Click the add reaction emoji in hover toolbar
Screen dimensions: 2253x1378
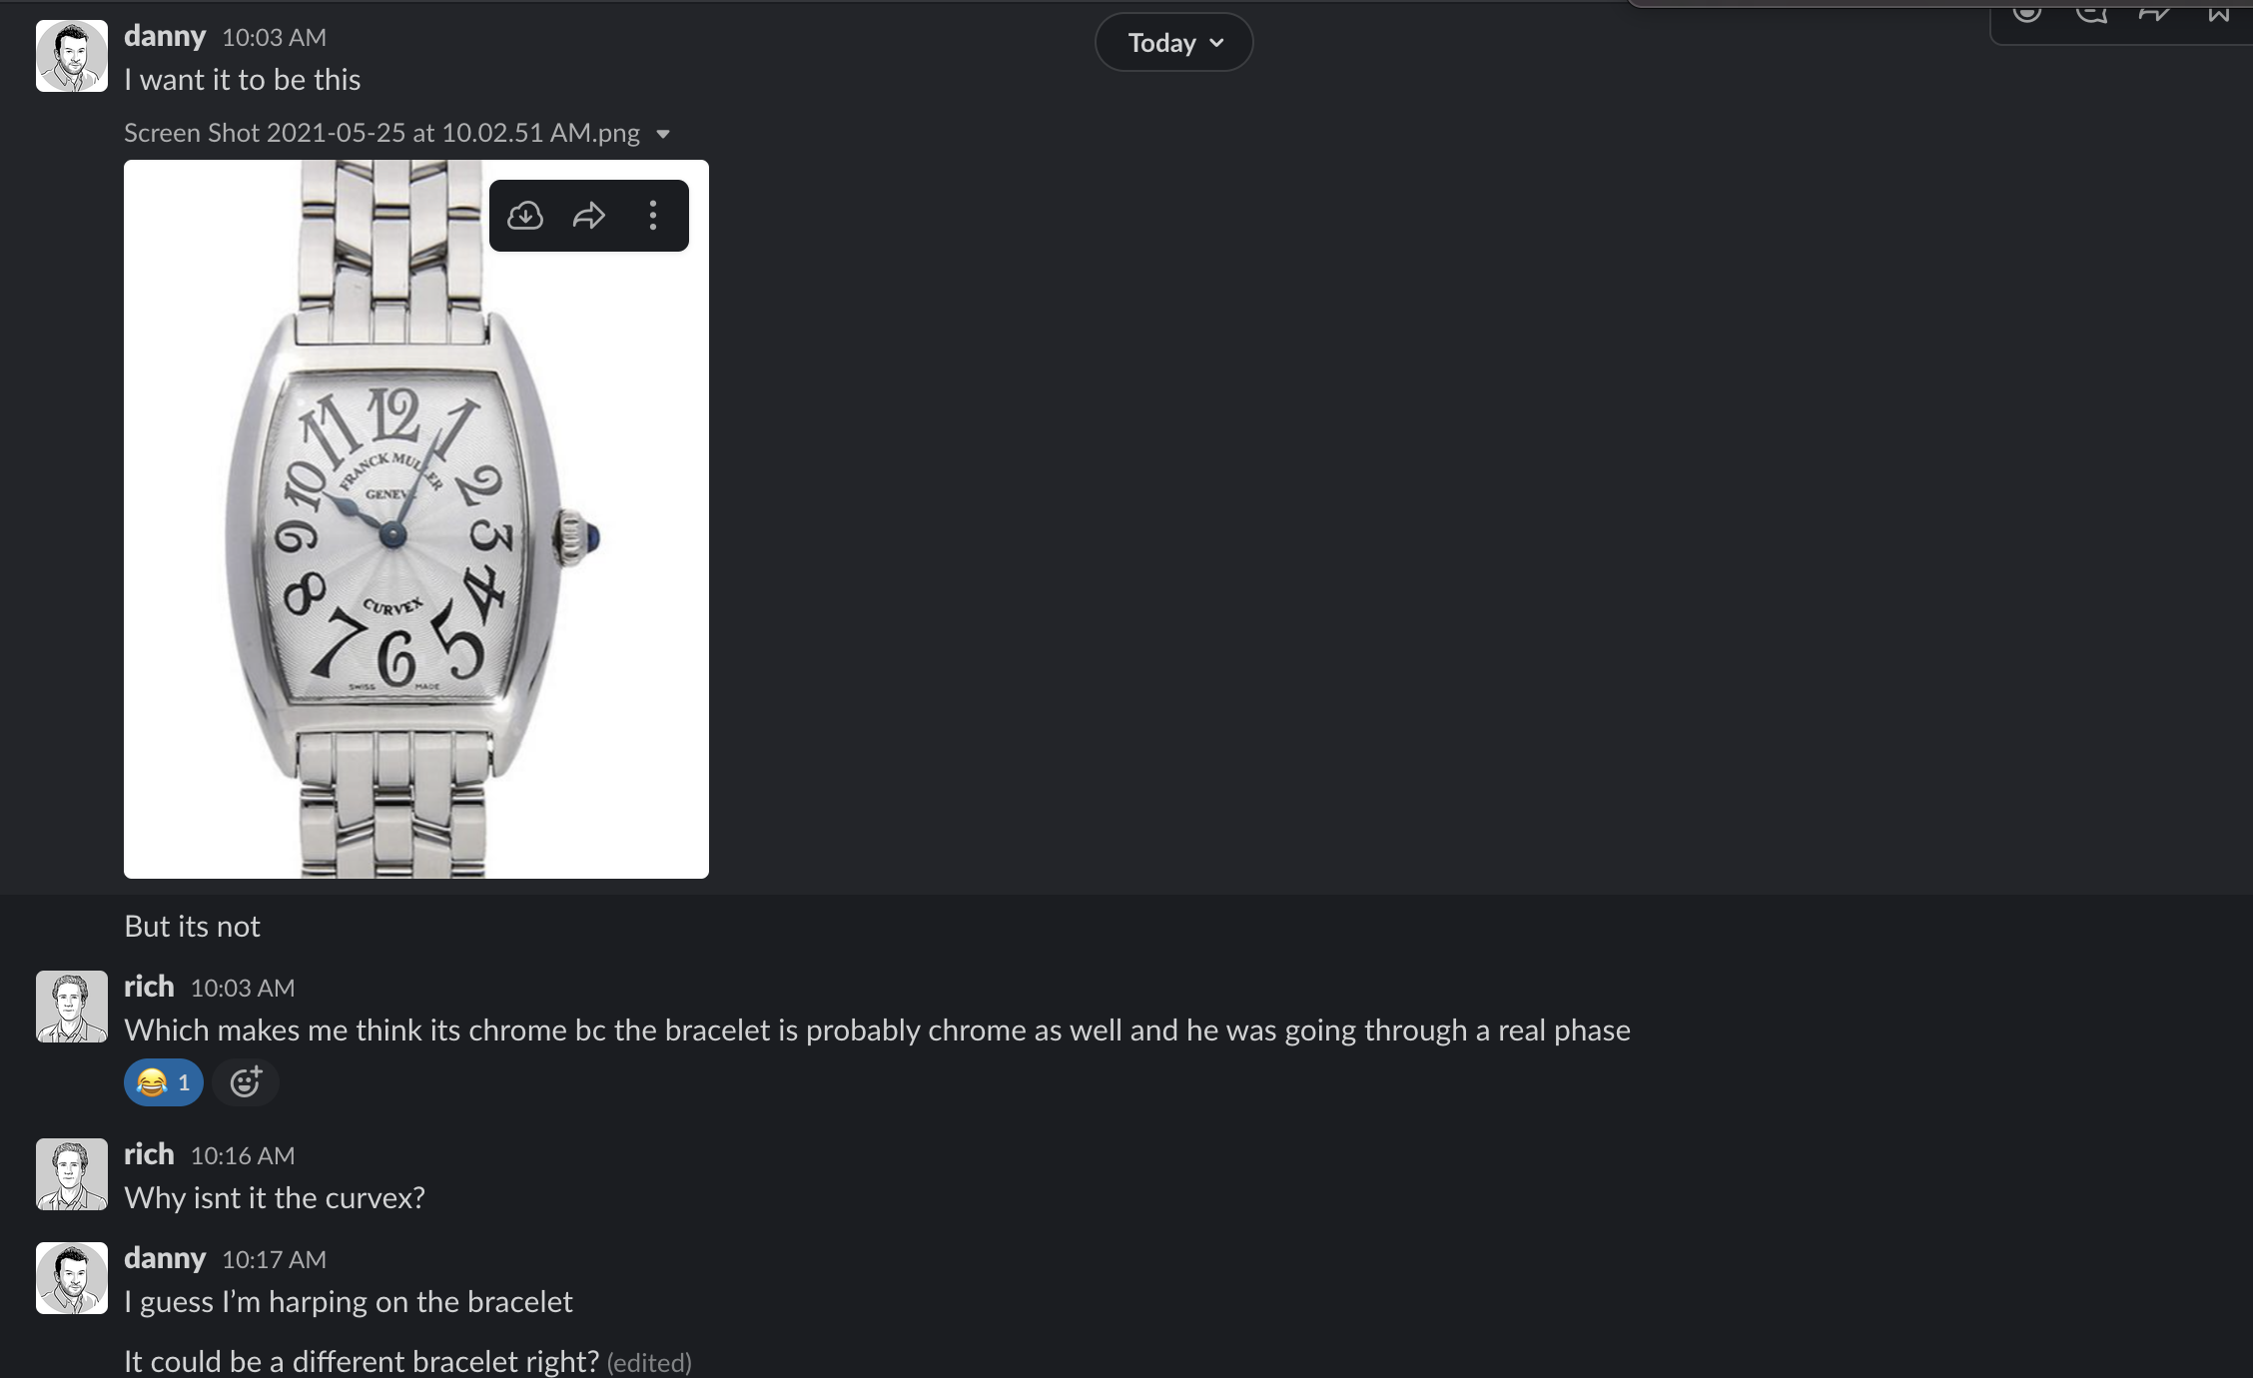2027,12
